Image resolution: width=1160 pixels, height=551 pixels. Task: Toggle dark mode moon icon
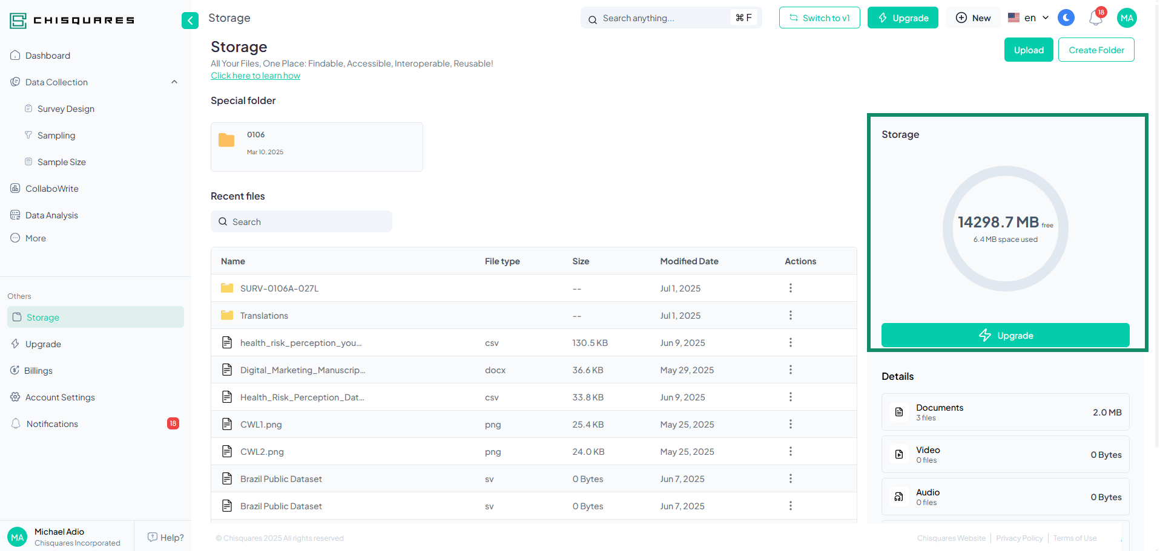1066,18
